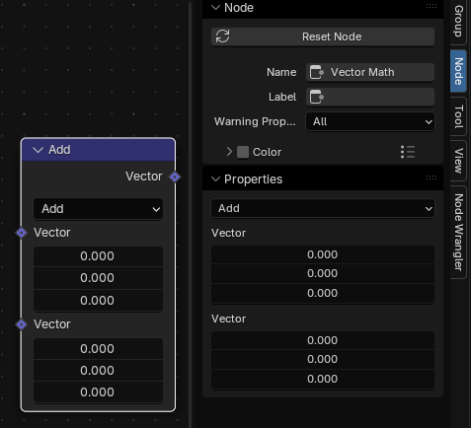Click second Vector X value in Properties panel
471x428 pixels.
coord(323,340)
